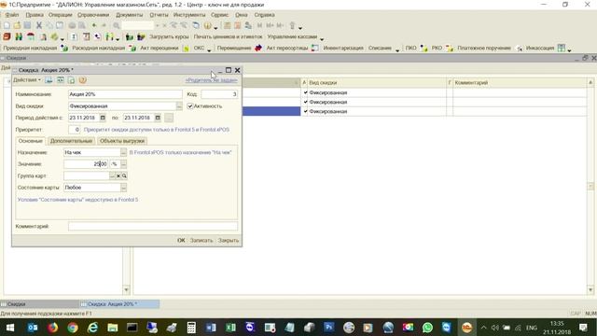This screenshot has width=597, height=336.
Task: Click the Комментарий input field
Action: (x=153, y=226)
